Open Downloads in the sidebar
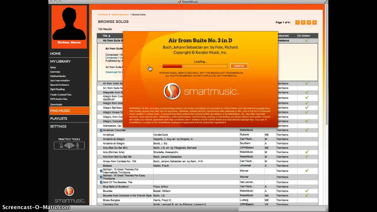Image resolution: width=377 pixels, height=212 pixels. point(56,105)
